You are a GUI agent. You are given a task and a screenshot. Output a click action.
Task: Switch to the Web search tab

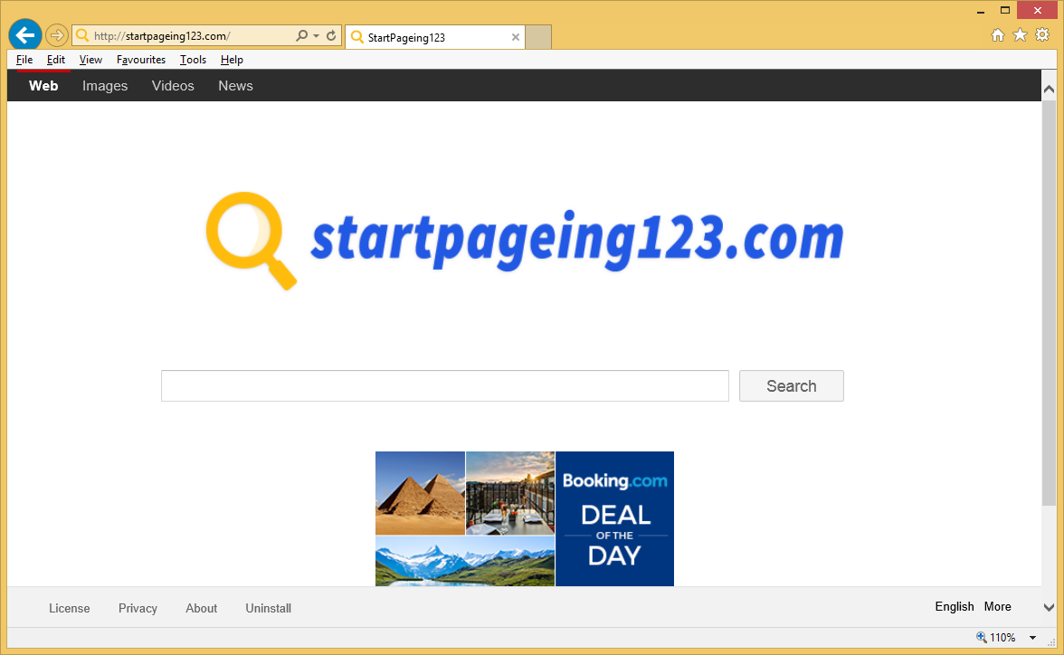point(43,86)
